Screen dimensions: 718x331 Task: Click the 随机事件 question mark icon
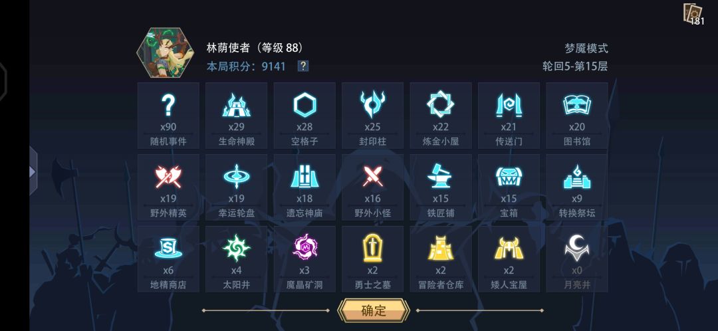pyautogui.click(x=168, y=105)
